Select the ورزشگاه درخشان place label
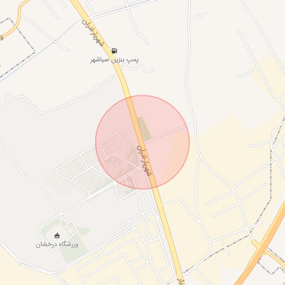This screenshot has width=285, height=285. click(57, 244)
